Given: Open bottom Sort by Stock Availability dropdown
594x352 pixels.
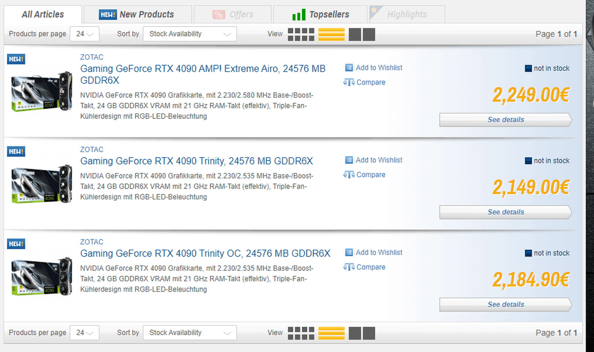Looking at the screenshot, I should click(190, 333).
